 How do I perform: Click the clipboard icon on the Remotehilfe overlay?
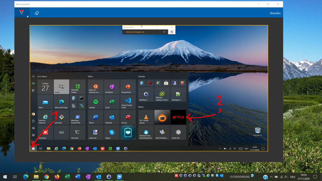pyautogui.click(x=172, y=31)
